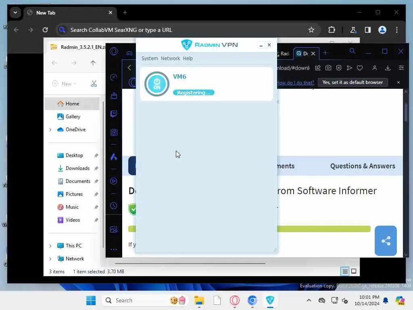
Task: Expand the Network node in File Explorer
Action: pyautogui.click(x=50, y=259)
